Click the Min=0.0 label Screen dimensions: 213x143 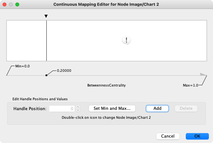[22, 66]
